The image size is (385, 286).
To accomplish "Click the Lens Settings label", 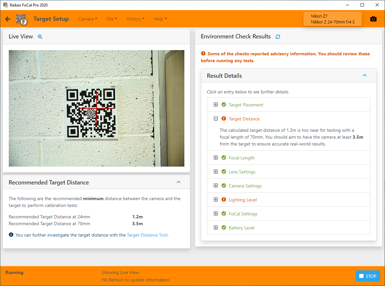I will click(242, 172).
